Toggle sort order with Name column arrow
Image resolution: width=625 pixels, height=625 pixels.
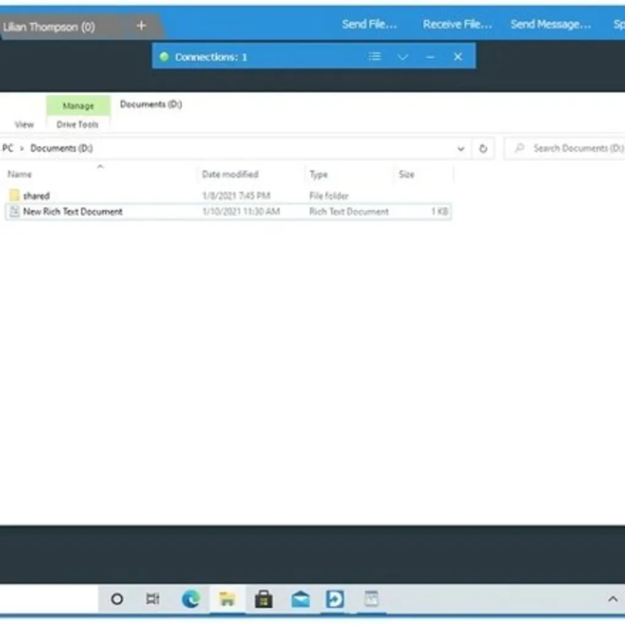(x=100, y=167)
